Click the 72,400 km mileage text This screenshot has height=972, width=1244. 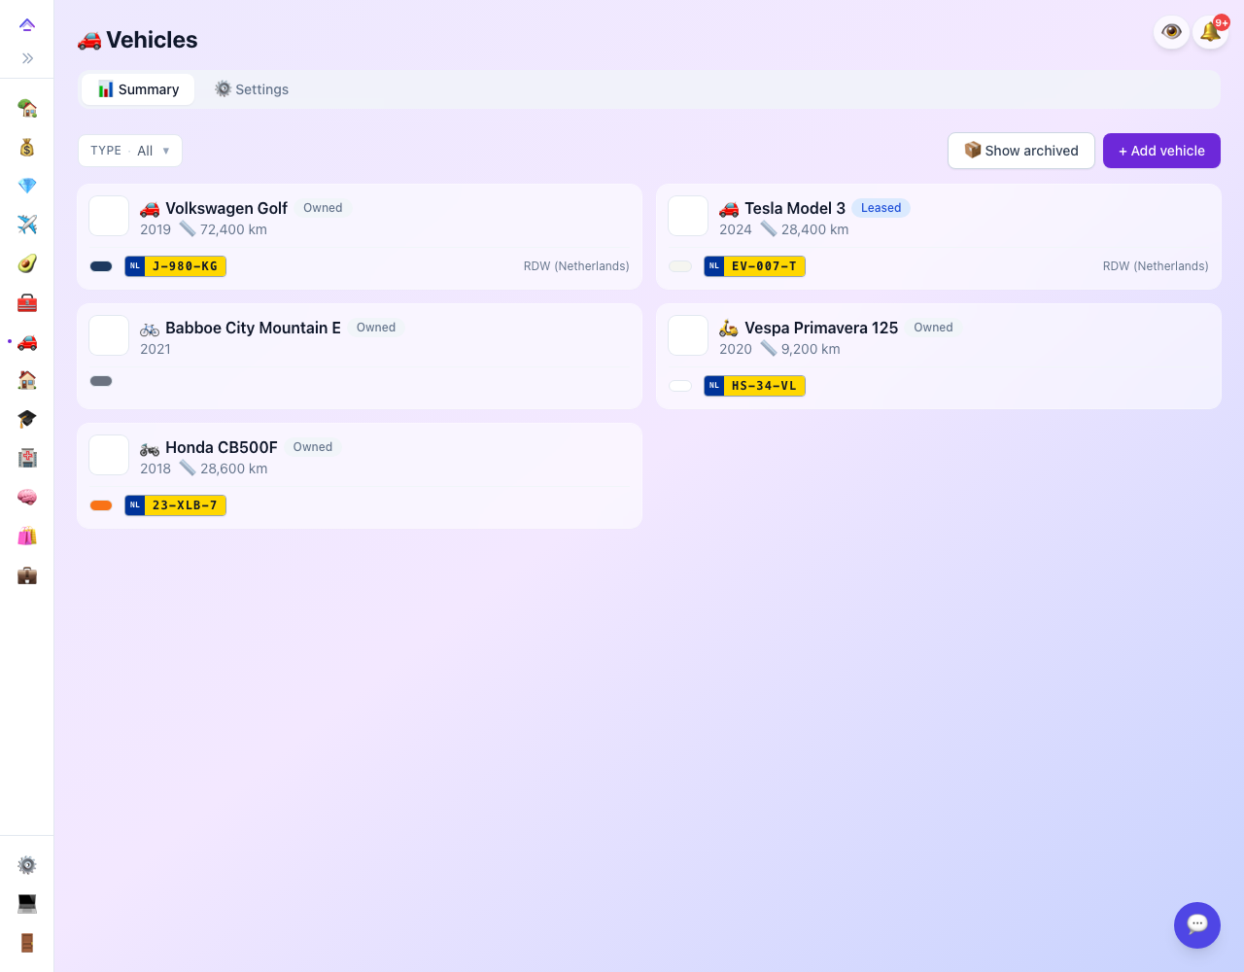pos(233,229)
